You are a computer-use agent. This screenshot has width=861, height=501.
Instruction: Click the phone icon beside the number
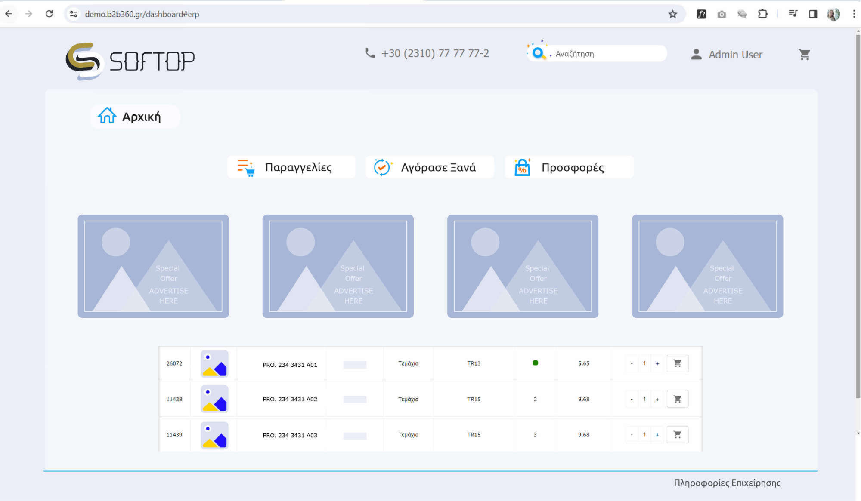click(x=370, y=53)
